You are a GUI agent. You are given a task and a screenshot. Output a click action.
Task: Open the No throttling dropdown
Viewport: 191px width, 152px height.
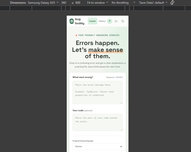coord(123,3)
